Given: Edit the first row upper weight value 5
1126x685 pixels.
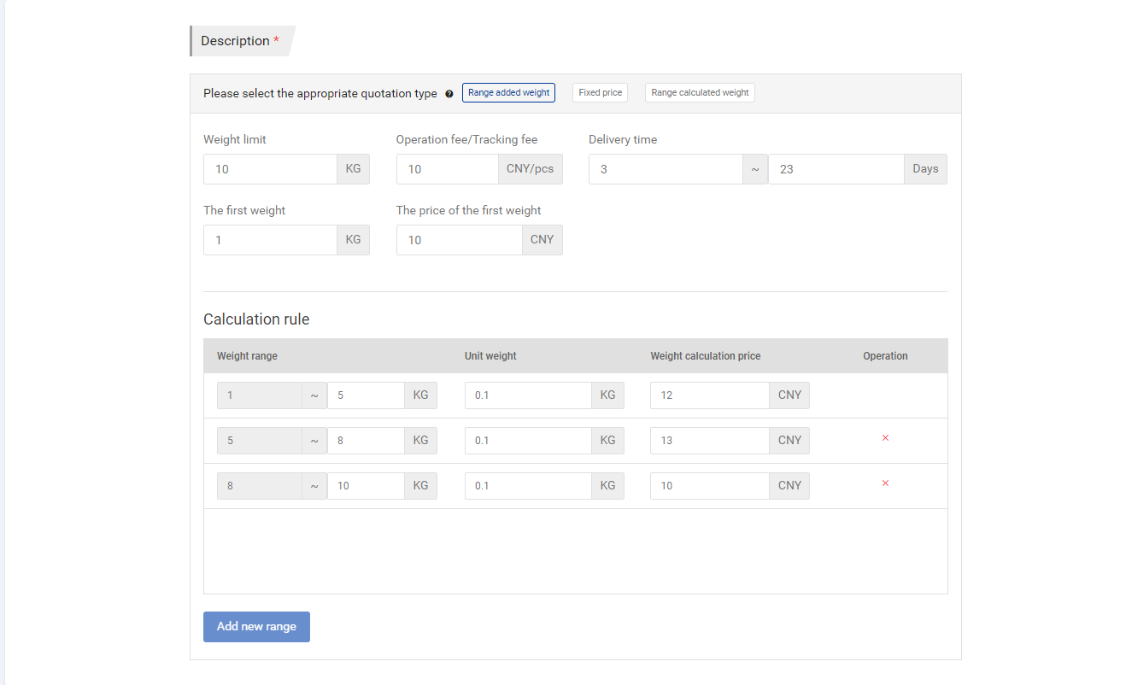Looking at the screenshot, I should pos(365,395).
